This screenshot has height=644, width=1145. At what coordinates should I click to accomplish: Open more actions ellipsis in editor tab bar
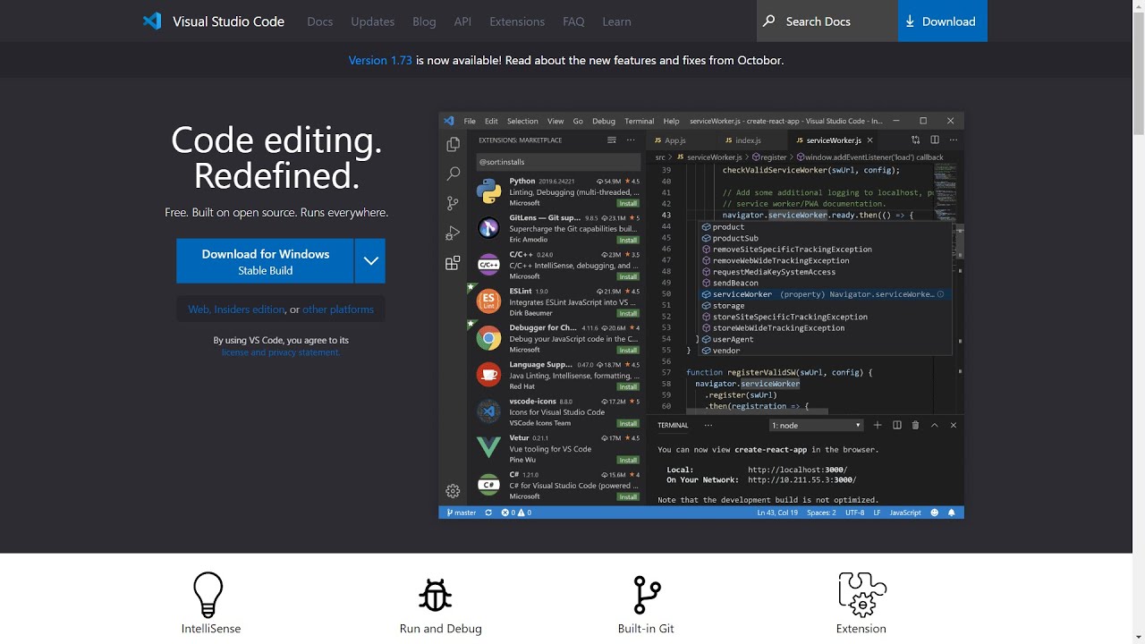pos(953,140)
